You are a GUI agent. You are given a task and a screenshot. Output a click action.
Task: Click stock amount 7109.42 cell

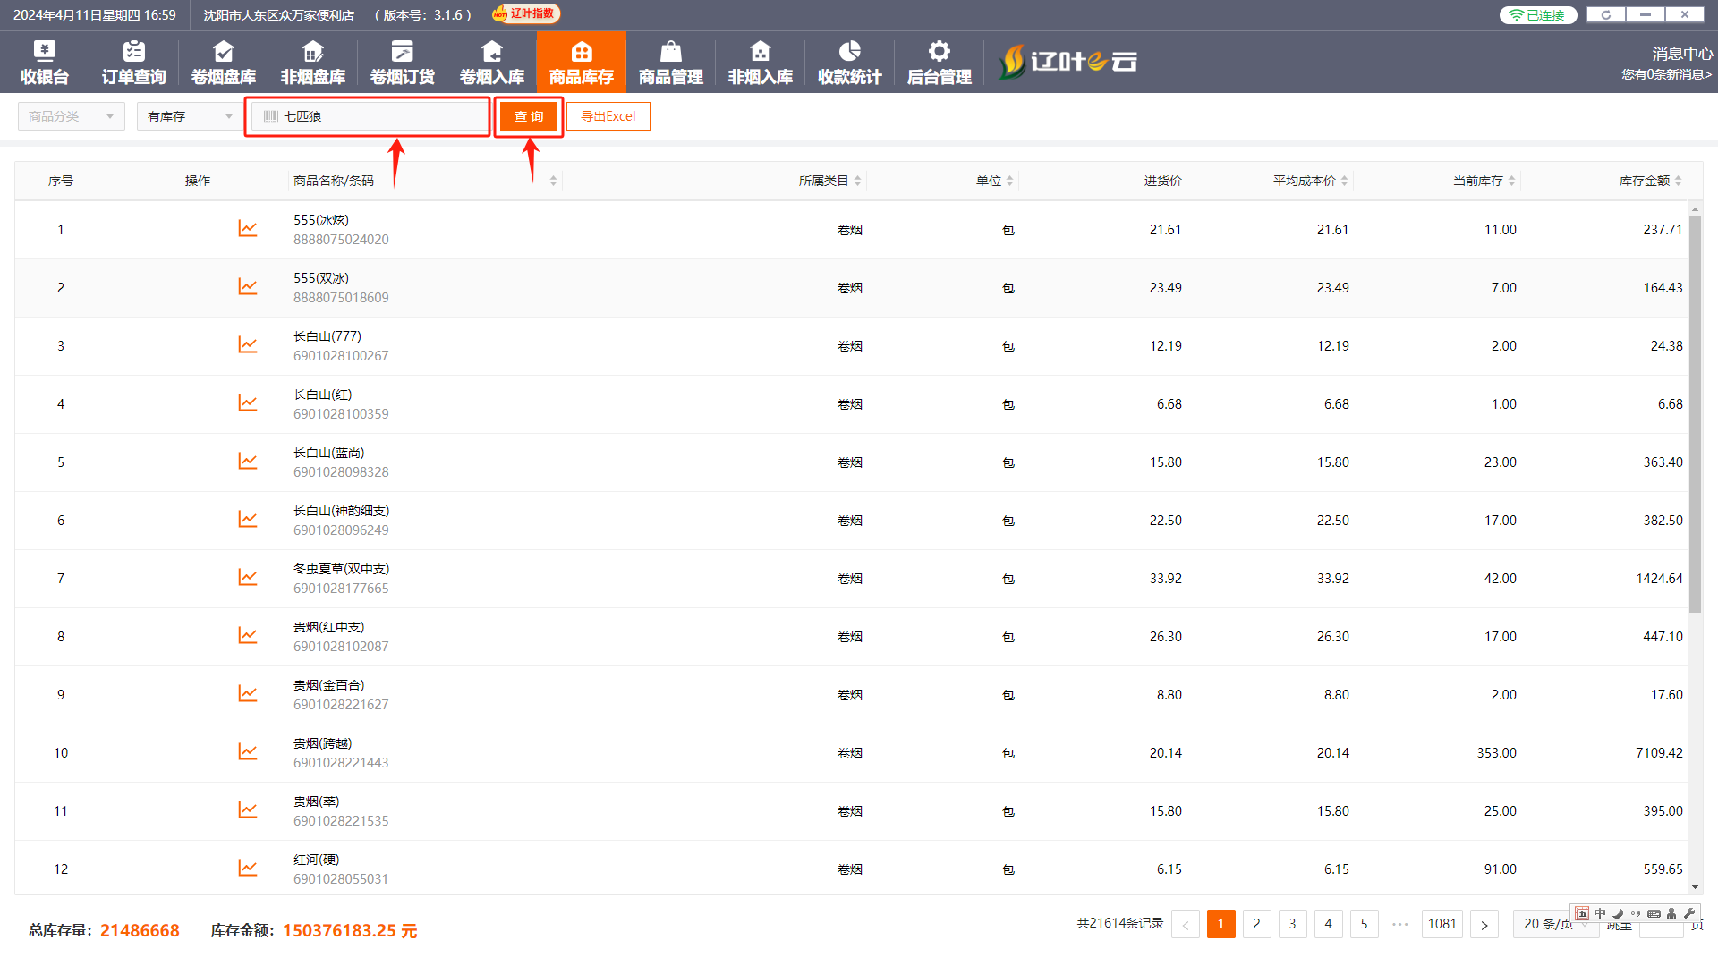1659,752
